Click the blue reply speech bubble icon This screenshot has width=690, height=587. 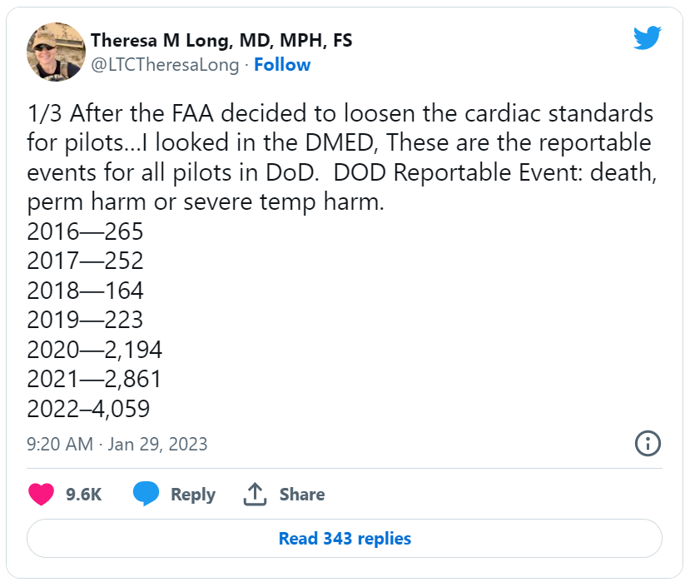[x=146, y=494]
